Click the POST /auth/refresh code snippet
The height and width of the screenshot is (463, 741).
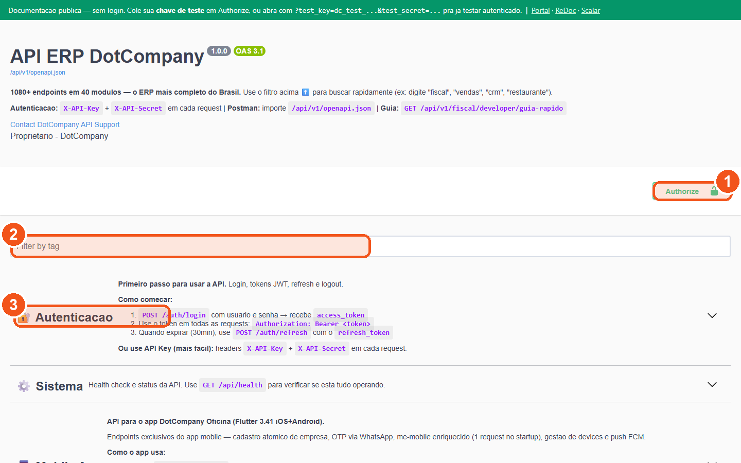[271, 333]
